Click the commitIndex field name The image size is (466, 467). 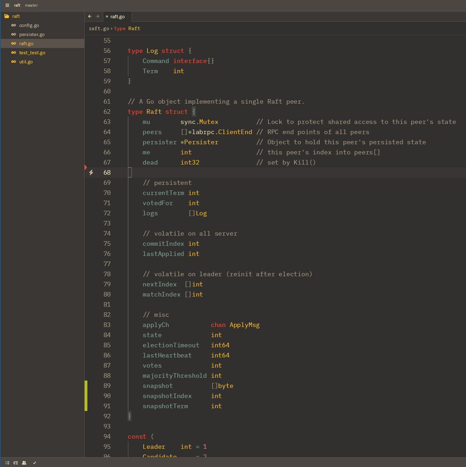coord(163,244)
